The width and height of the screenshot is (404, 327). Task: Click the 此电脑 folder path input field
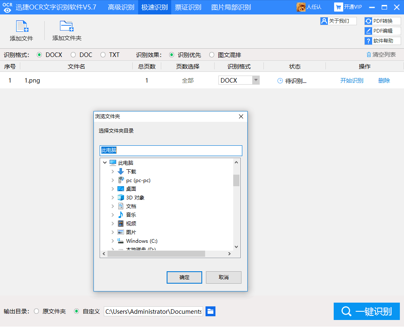[x=171, y=151]
